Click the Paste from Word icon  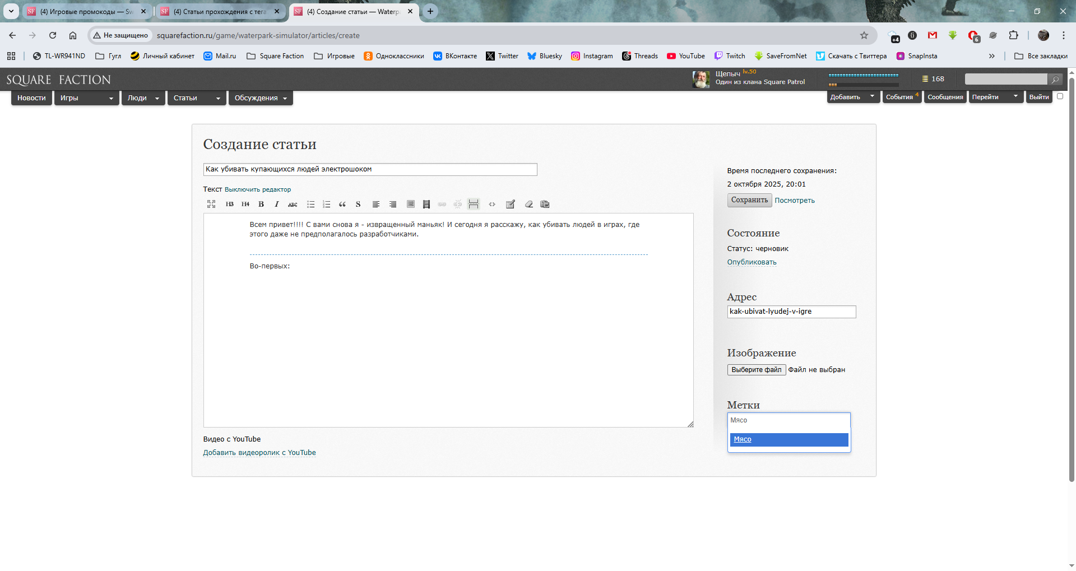pyautogui.click(x=545, y=204)
